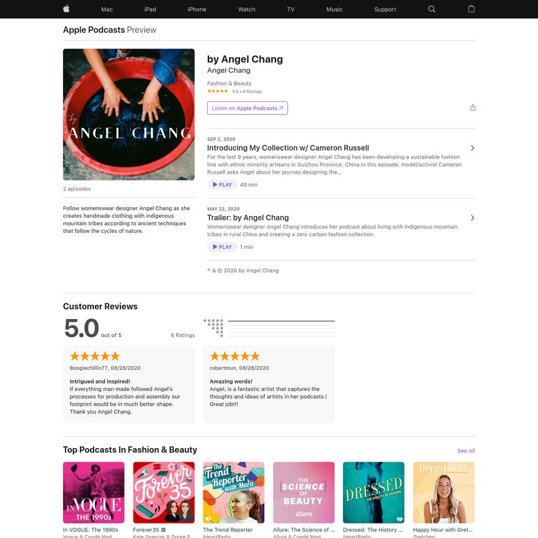Viewport: 538px width, 538px height.
Task: Expand Trailer: by Angel Chang chevron
Action: pyautogui.click(x=472, y=218)
